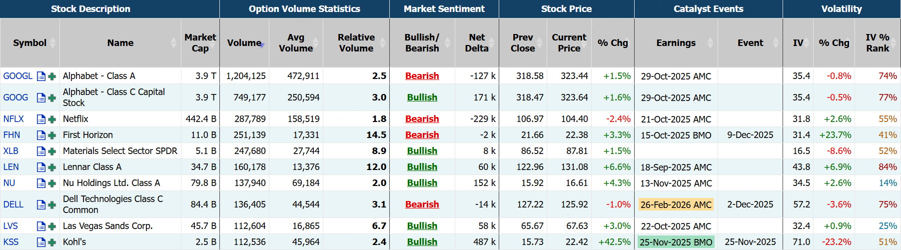The image size is (901, 250).
Task: Click the green plus icon beside NFLX
Action: coord(51,119)
